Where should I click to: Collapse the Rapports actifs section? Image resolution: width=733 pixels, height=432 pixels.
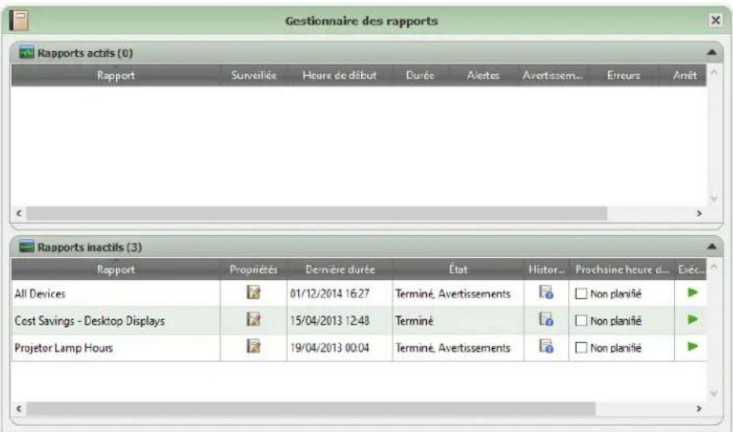[x=712, y=53]
